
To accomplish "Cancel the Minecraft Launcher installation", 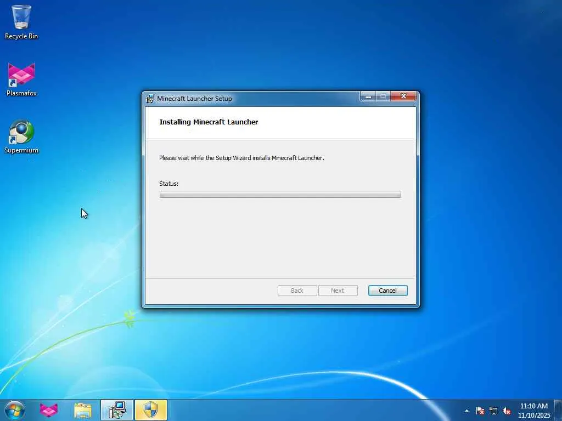I will [x=387, y=291].
